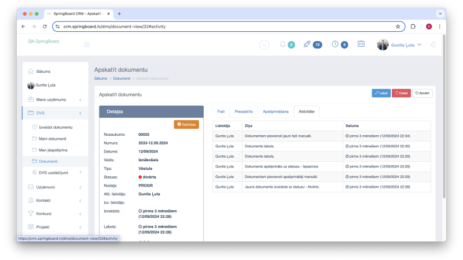Open the Chrome three-dot menu
This screenshot has width=463, height=260.
pos(440,27)
